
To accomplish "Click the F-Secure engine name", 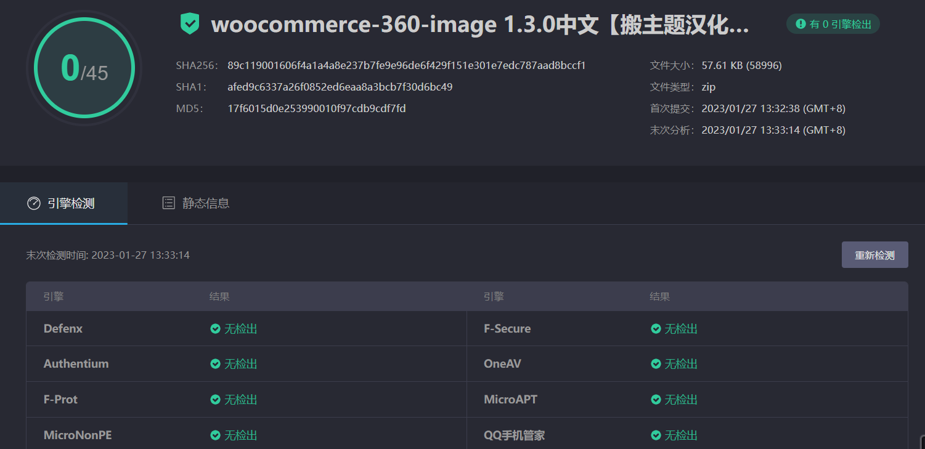I will click(x=507, y=329).
